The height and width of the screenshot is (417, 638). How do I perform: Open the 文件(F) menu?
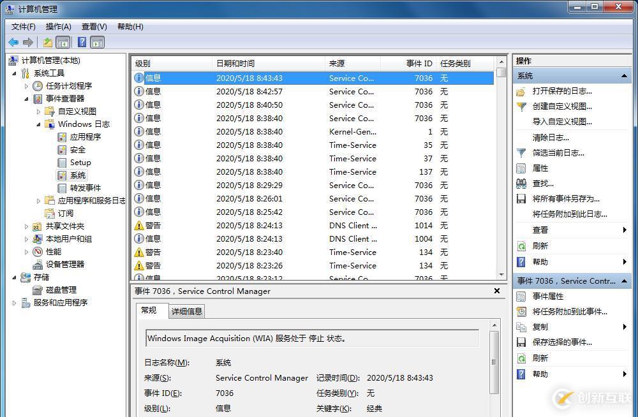(23, 26)
